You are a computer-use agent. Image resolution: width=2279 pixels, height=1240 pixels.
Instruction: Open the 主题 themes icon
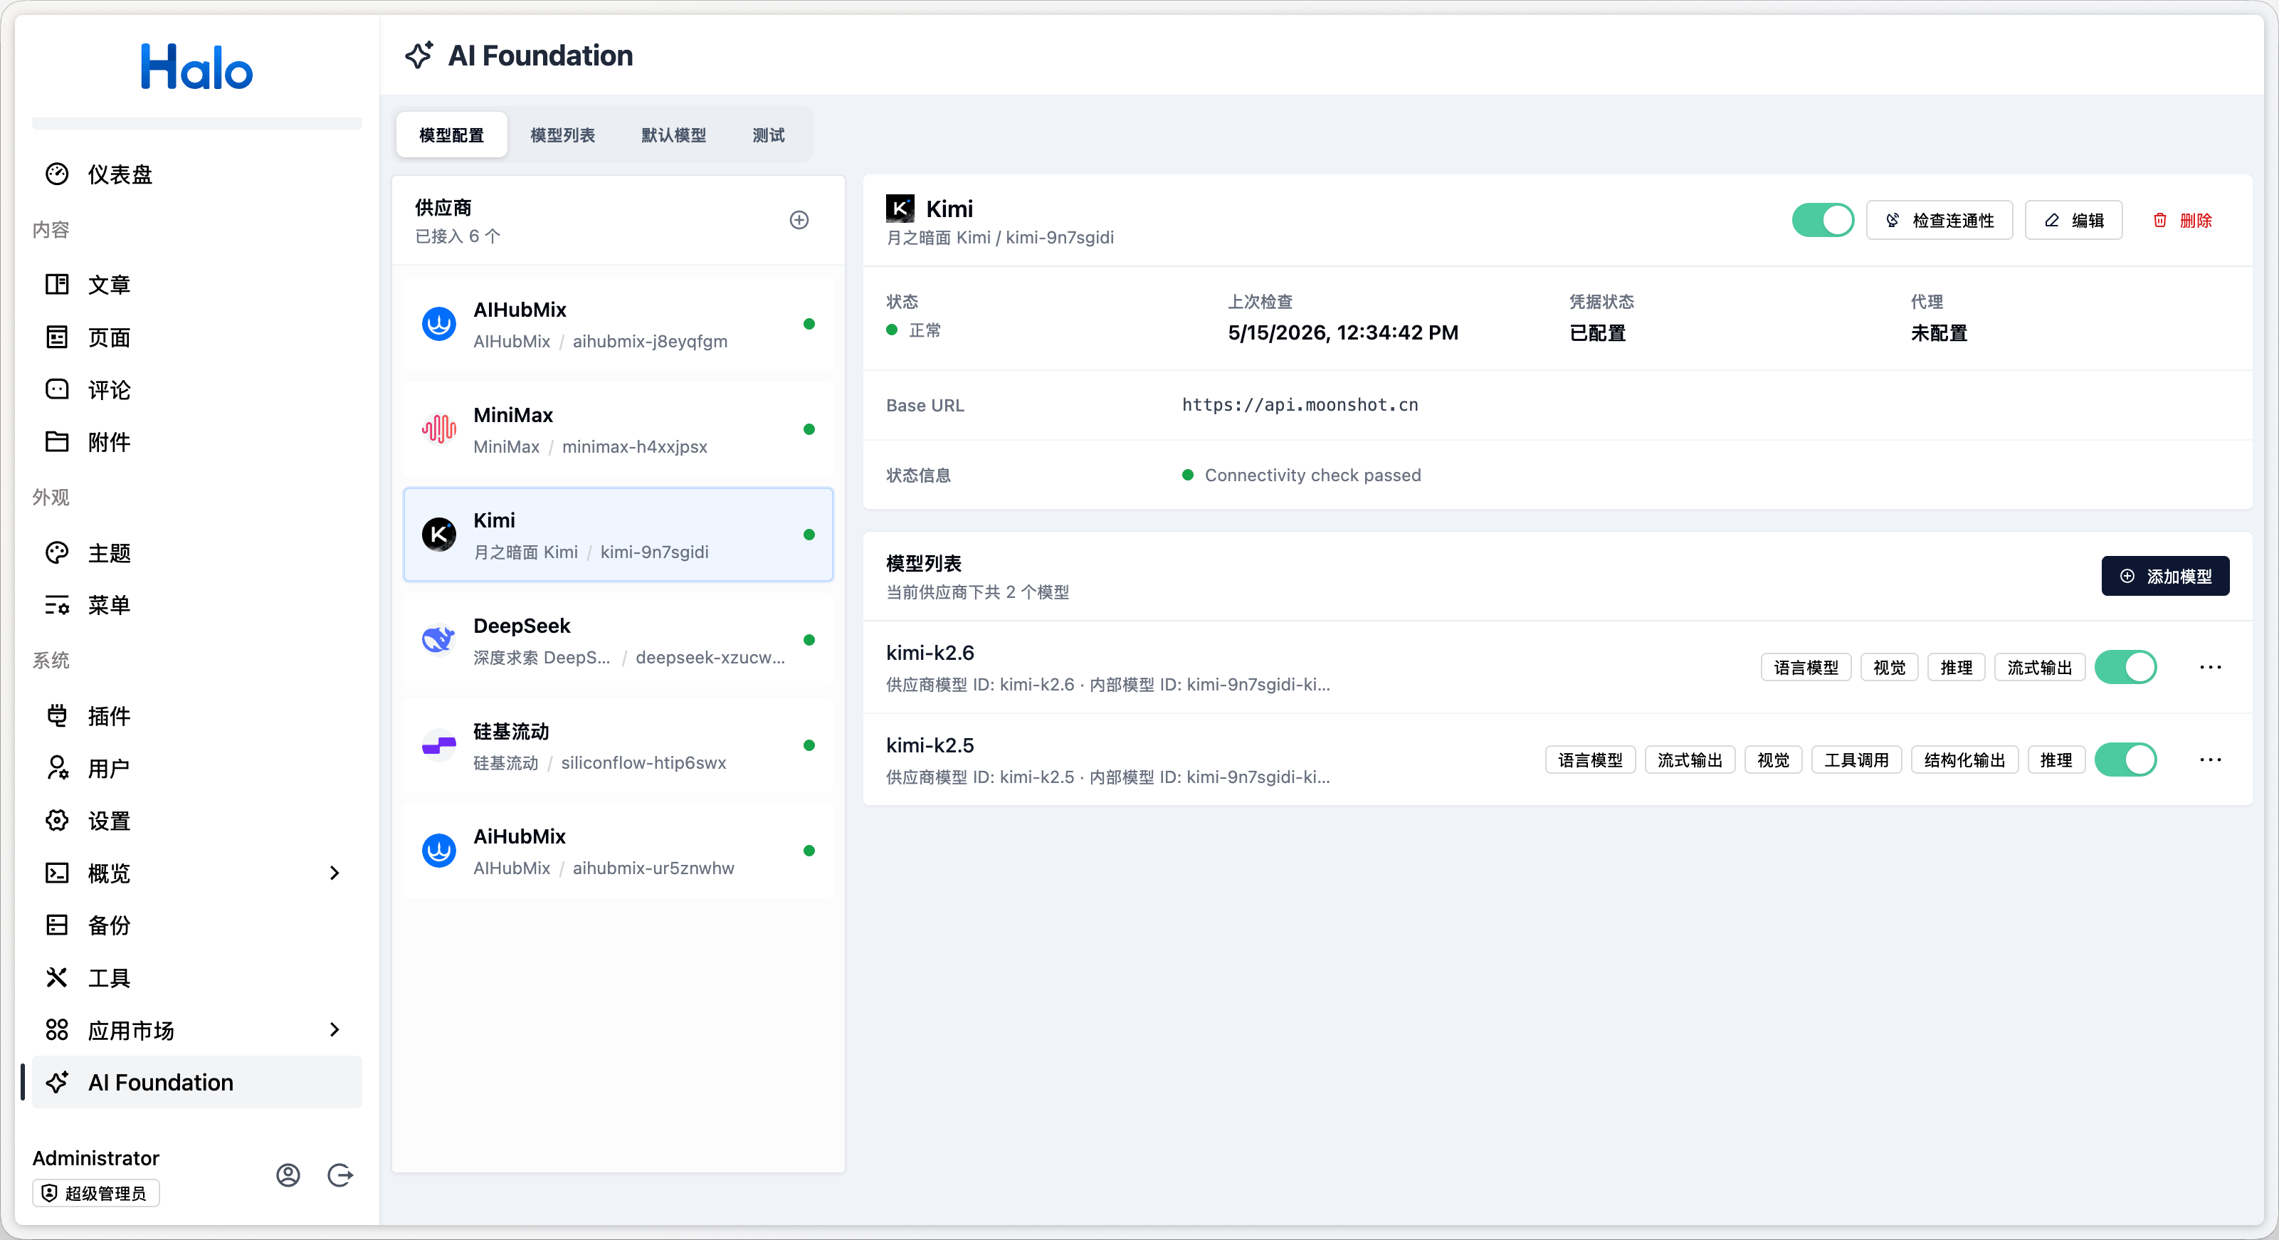click(57, 553)
